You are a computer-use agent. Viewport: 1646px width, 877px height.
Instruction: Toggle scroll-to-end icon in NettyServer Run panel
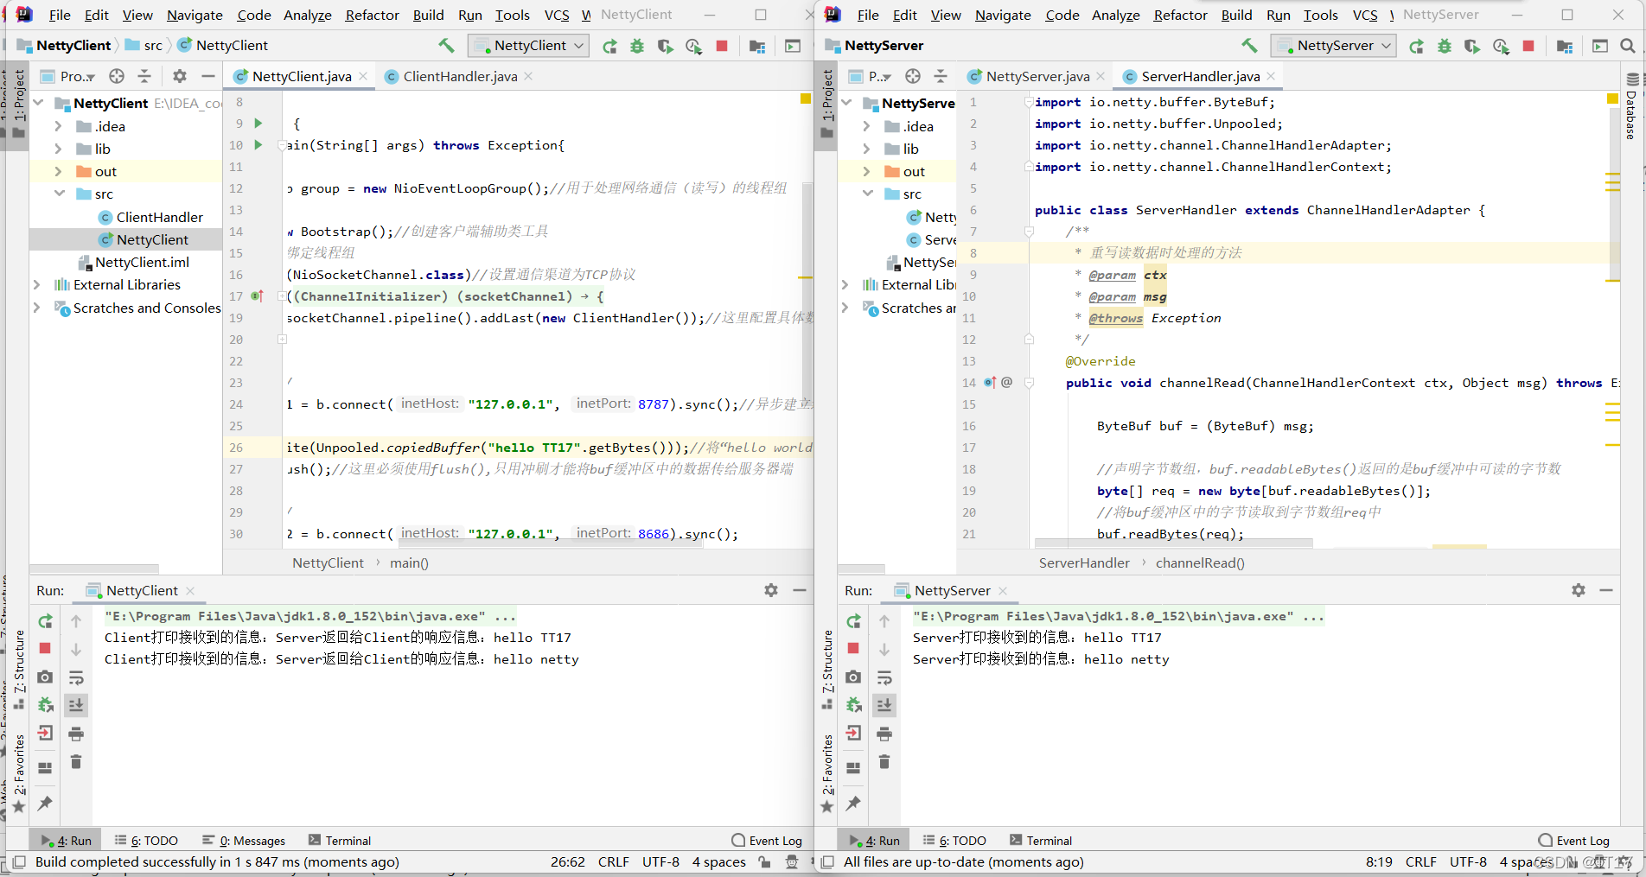tap(884, 705)
